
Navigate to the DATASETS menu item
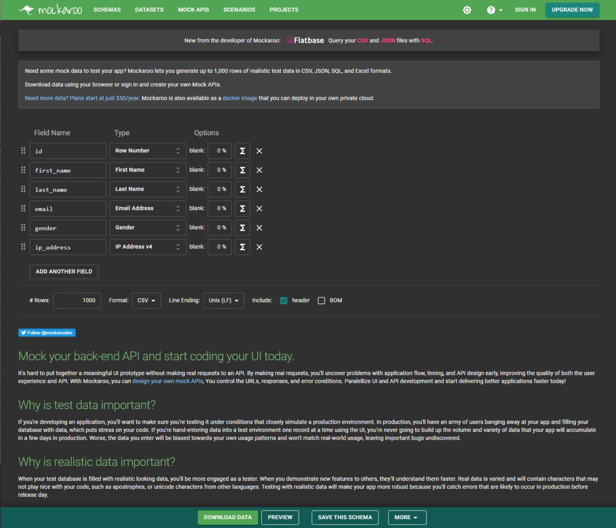(x=149, y=10)
